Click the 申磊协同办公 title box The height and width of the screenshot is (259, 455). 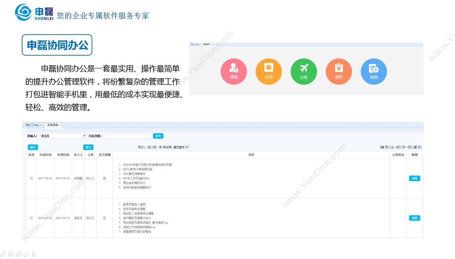(57, 45)
